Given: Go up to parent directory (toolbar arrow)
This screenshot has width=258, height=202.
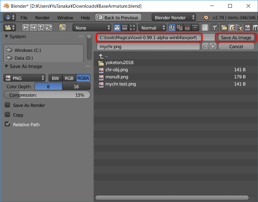Looking at the screenshot, I should point(41,27).
